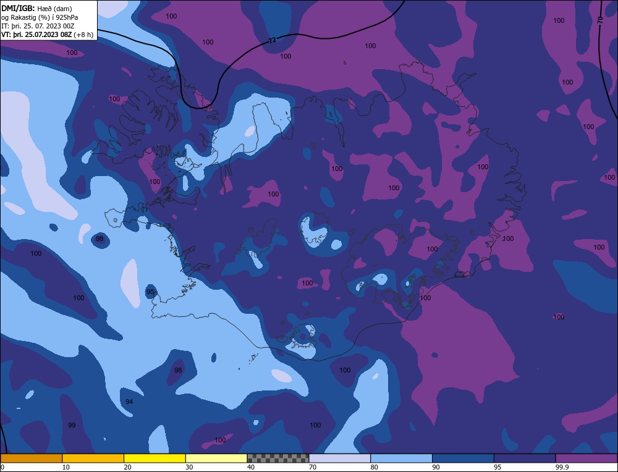Click the medium blue 90–95 legend swatch
The image size is (618, 472).
(463, 458)
